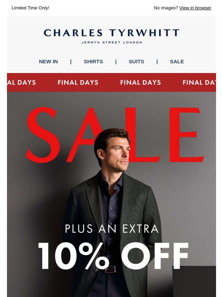
Task: Open the SALE navigation link
Action: [x=177, y=62]
